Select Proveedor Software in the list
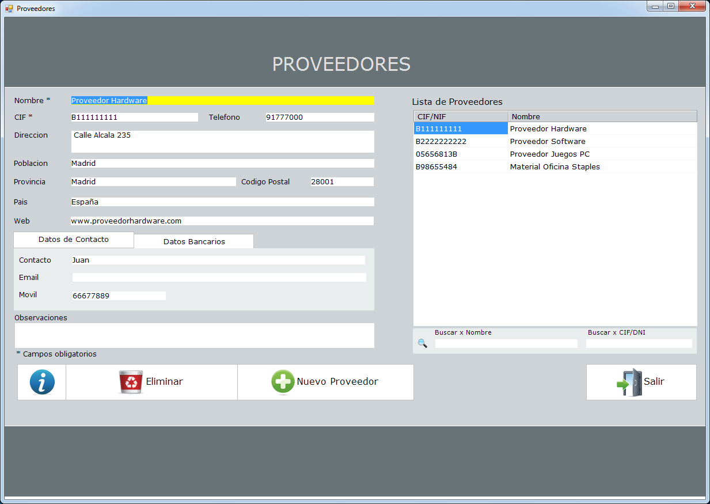This screenshot has width=710, height=504. coord(547,142)
